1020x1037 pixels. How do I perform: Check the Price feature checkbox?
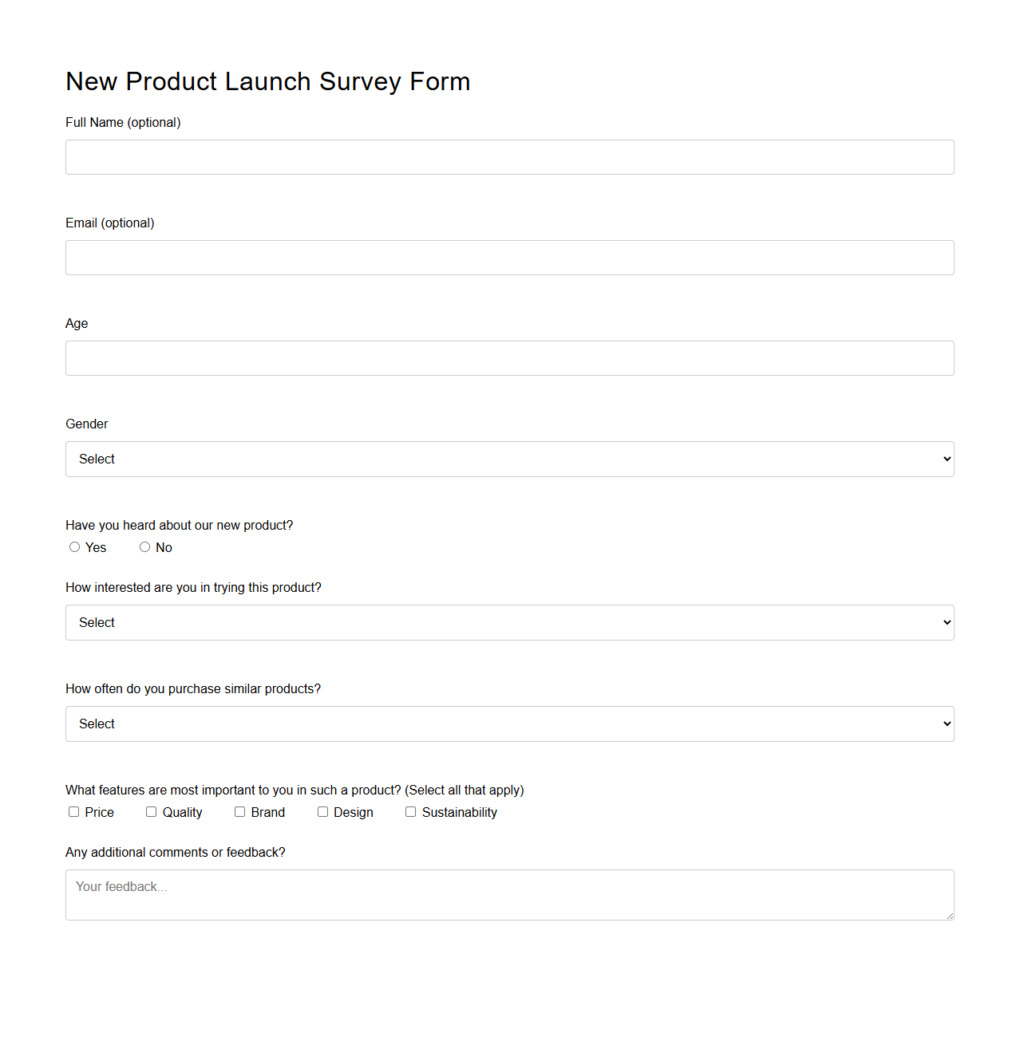[x=73, y=811]
